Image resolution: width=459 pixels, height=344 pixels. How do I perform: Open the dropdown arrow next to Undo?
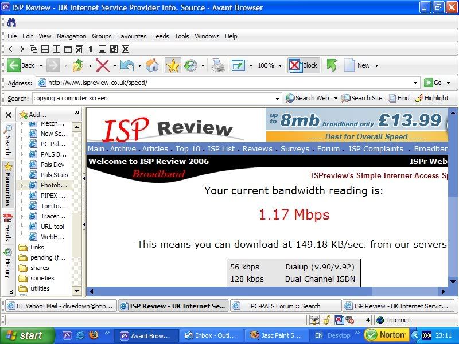pyautogui.click(x=139, y=65)
